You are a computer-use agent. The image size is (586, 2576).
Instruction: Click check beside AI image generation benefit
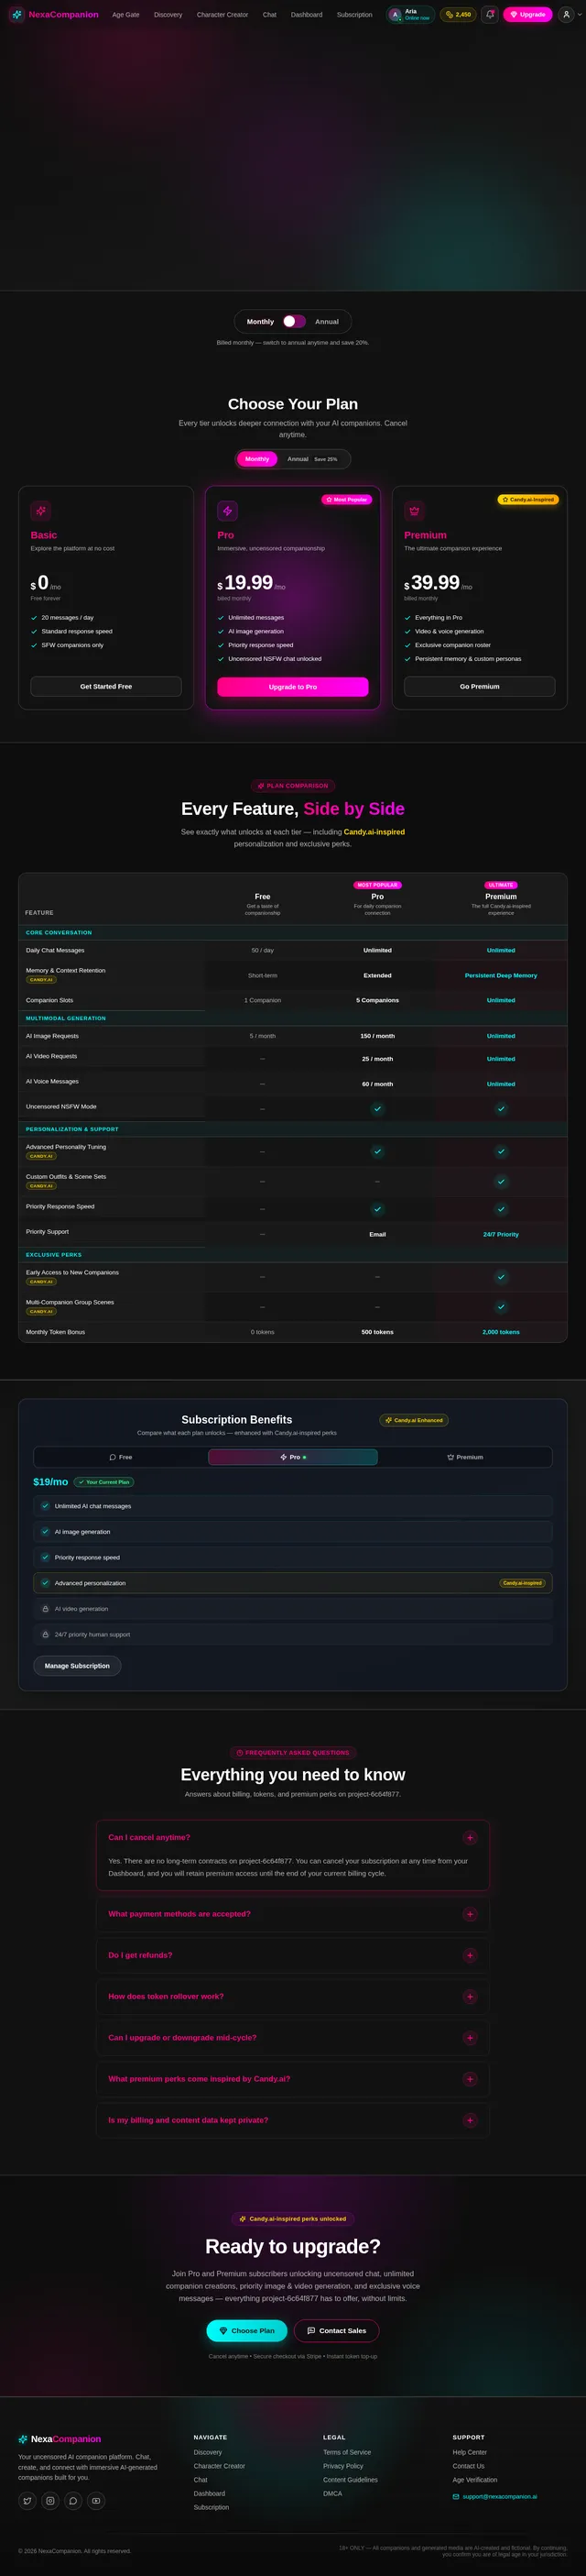[45, 1532]
